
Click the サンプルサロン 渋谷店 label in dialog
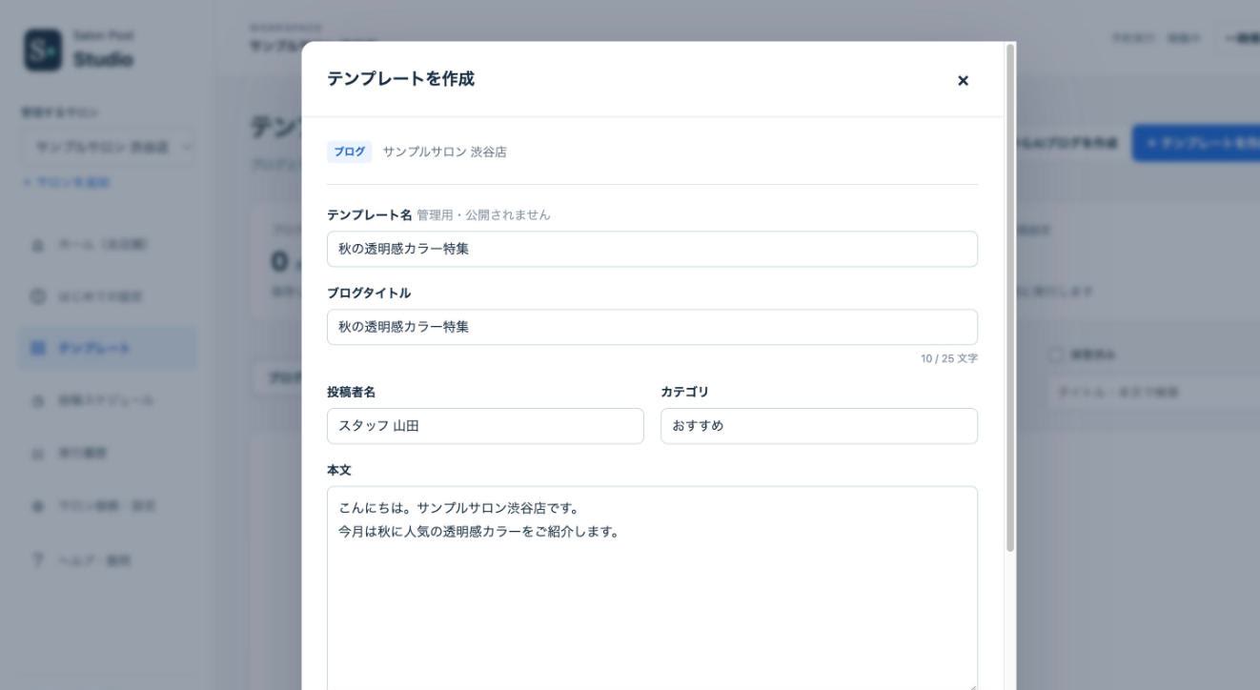tap(444, 152)
